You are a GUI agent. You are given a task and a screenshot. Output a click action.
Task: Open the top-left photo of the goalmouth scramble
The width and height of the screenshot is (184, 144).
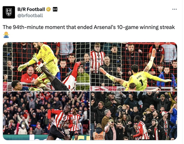click(46, 66)
